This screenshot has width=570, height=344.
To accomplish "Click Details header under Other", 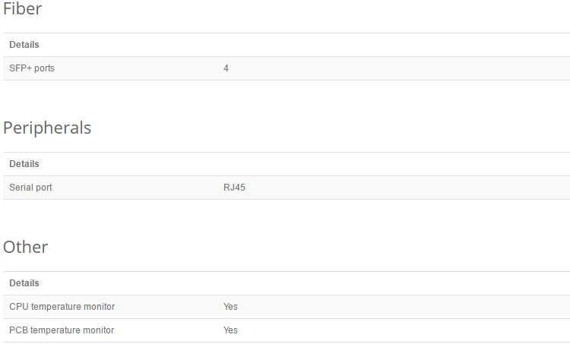I will pyautogui.click(x=24, y=283).
